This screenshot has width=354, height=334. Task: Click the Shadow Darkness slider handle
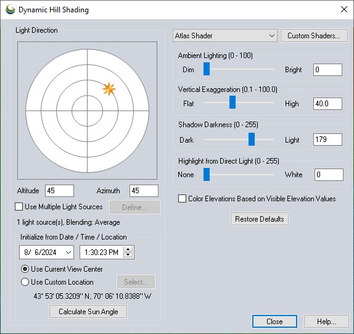point(252,139)
